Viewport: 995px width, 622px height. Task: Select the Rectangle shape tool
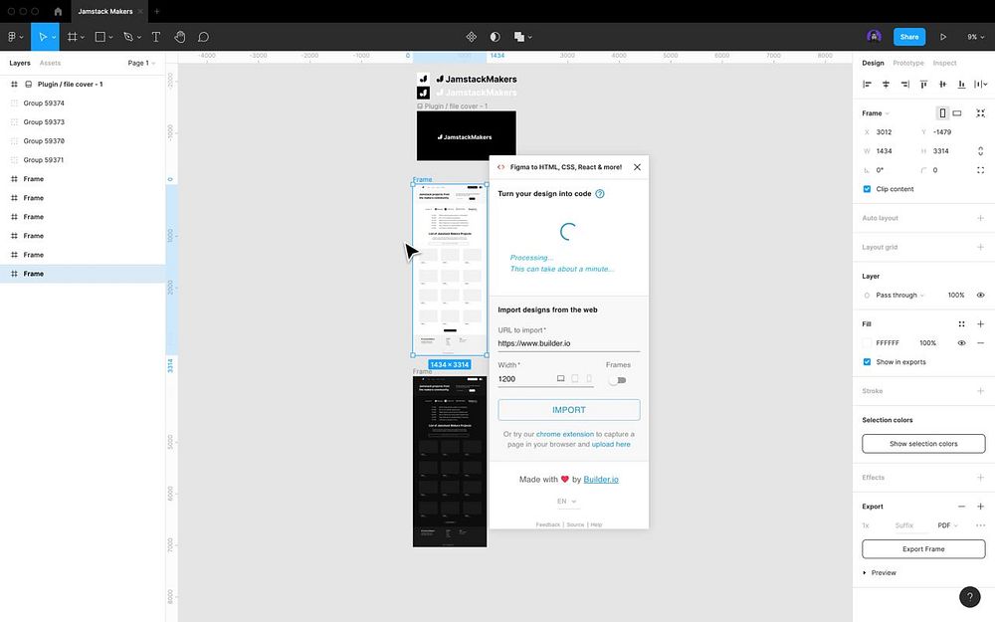100,37
